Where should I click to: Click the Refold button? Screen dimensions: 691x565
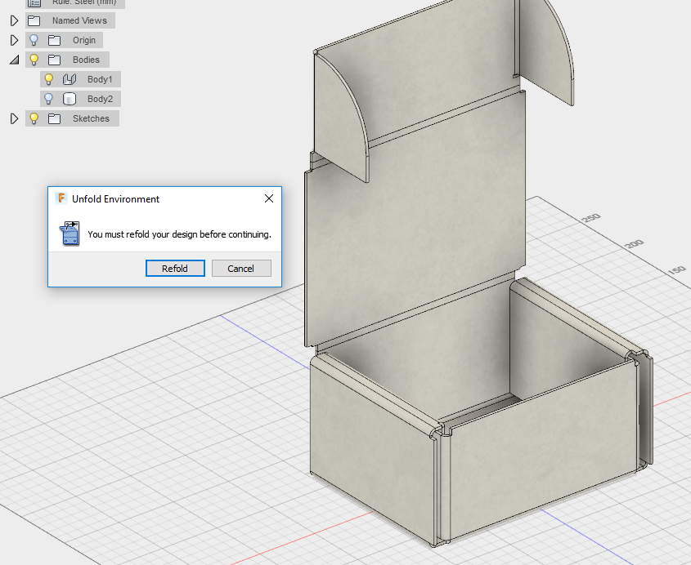175,269
